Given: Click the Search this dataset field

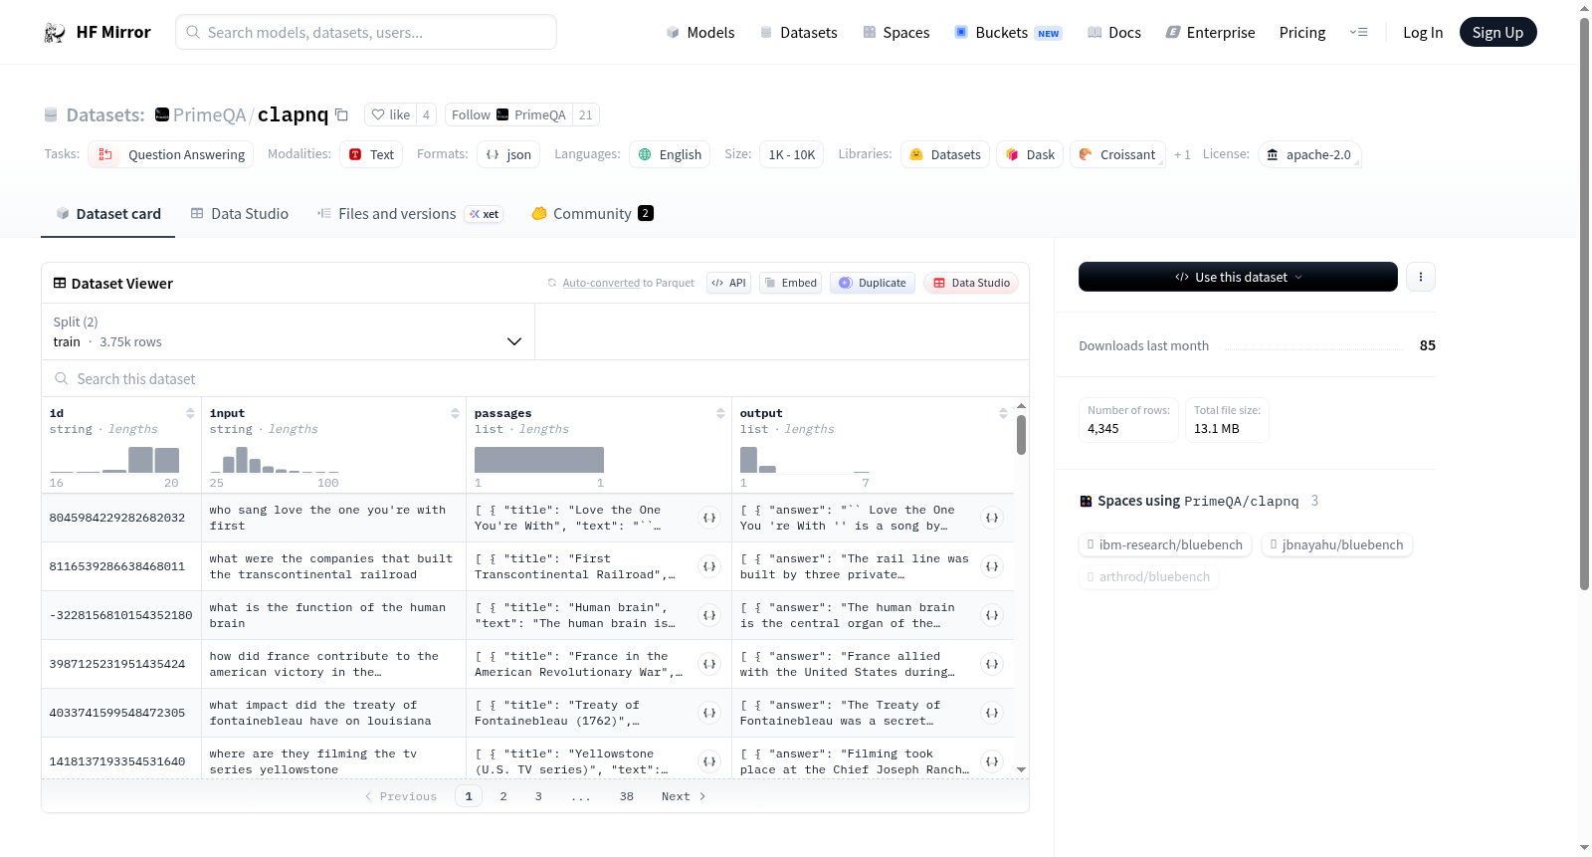Looking at the screenshot, I should pyautogui.click(x=535, y=379).
